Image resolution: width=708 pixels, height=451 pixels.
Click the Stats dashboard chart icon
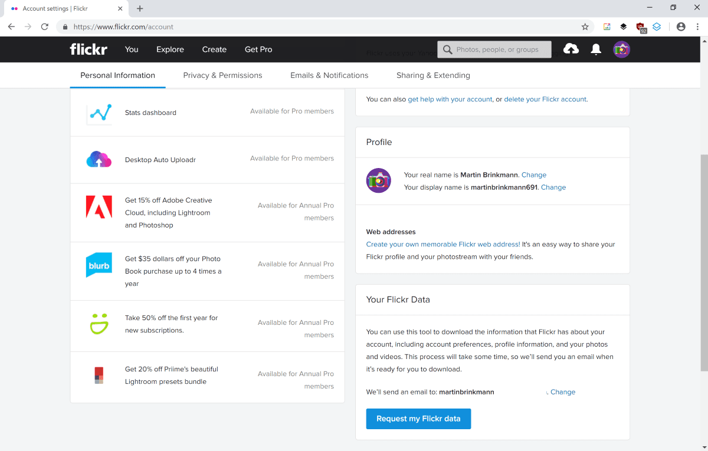[x=99, y=113]
